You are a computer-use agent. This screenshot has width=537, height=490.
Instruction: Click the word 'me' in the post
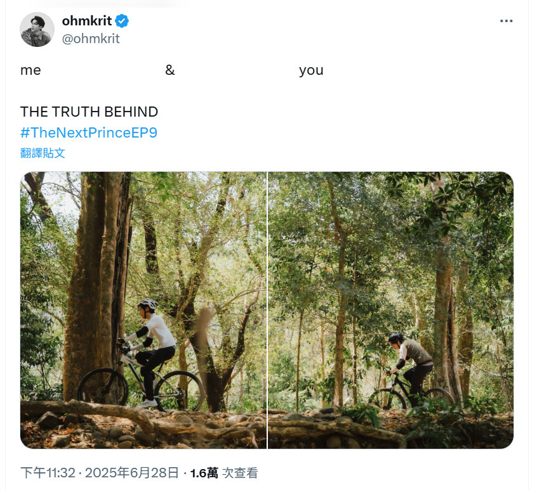pyautogui.click(x=30, y=70)
